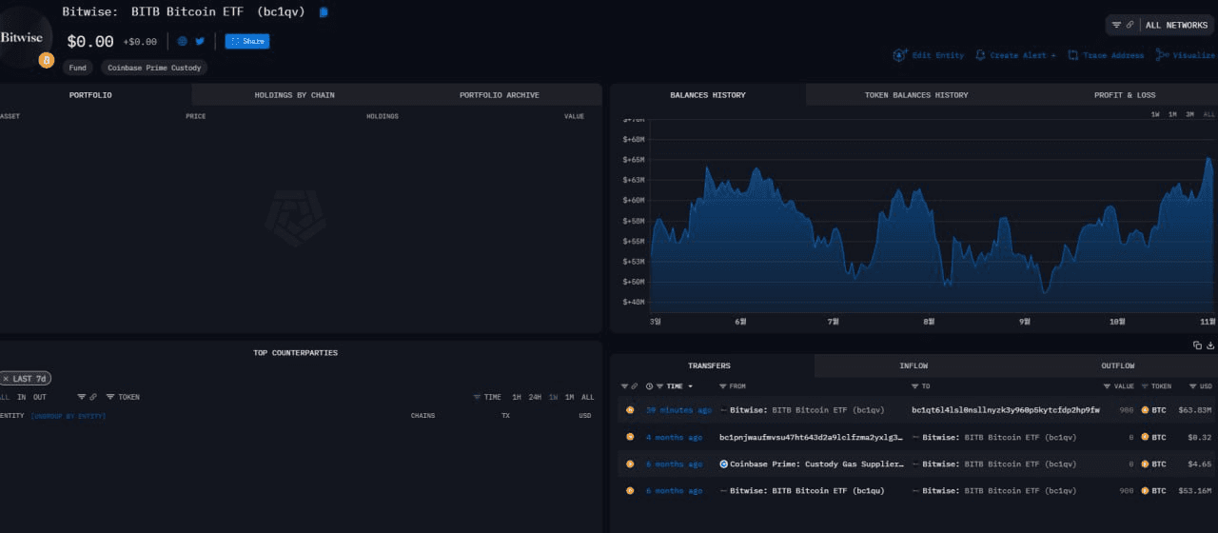
Task: Open the counterparties TOKEN filter
Action: point(123,397)
